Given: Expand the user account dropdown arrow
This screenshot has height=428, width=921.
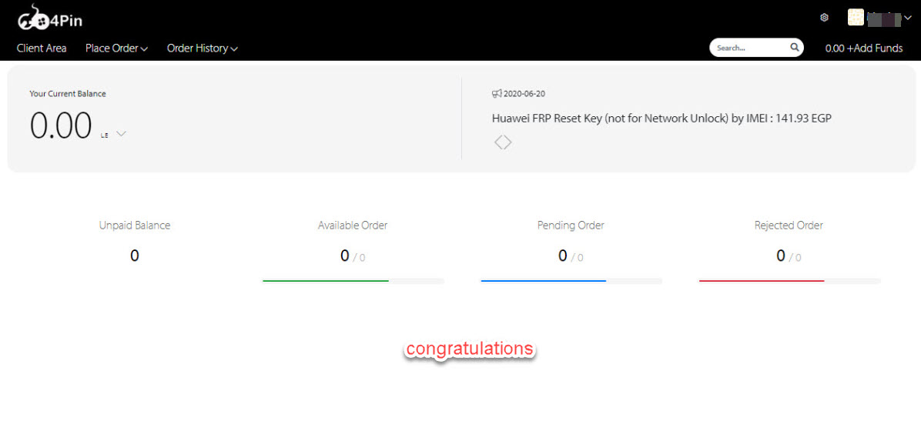Looking at the screenshot, I should 908,18.
